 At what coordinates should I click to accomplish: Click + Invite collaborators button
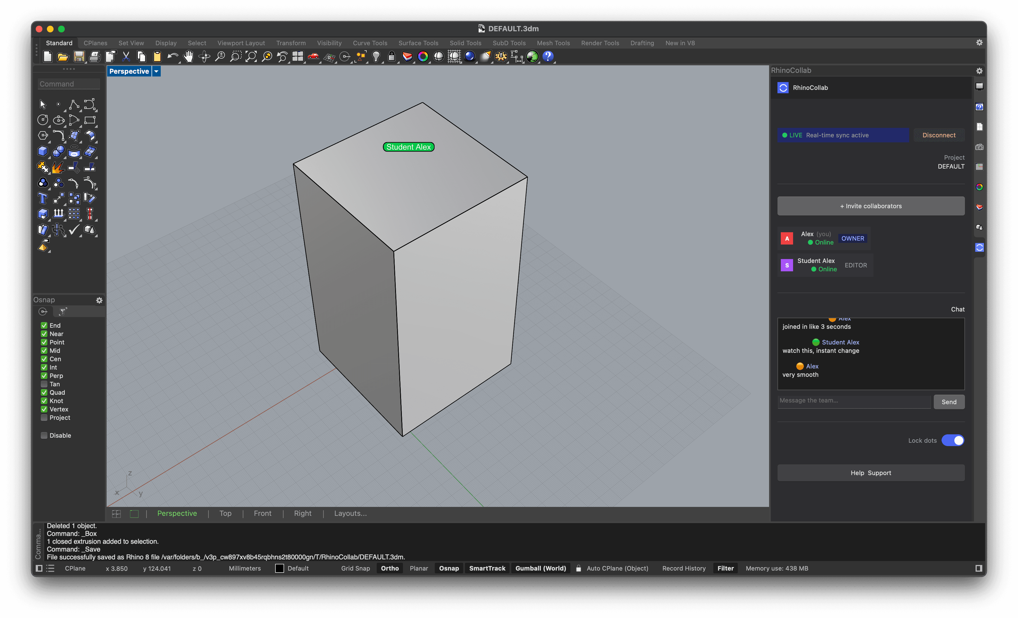(x=871, y=206)
